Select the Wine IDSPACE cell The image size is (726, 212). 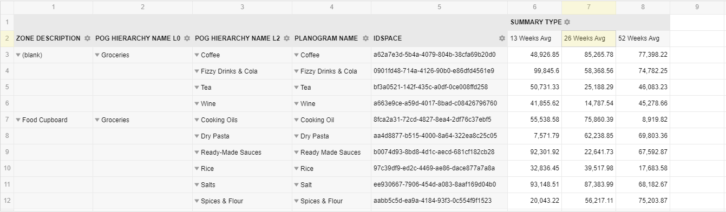(x=439, y=103)
